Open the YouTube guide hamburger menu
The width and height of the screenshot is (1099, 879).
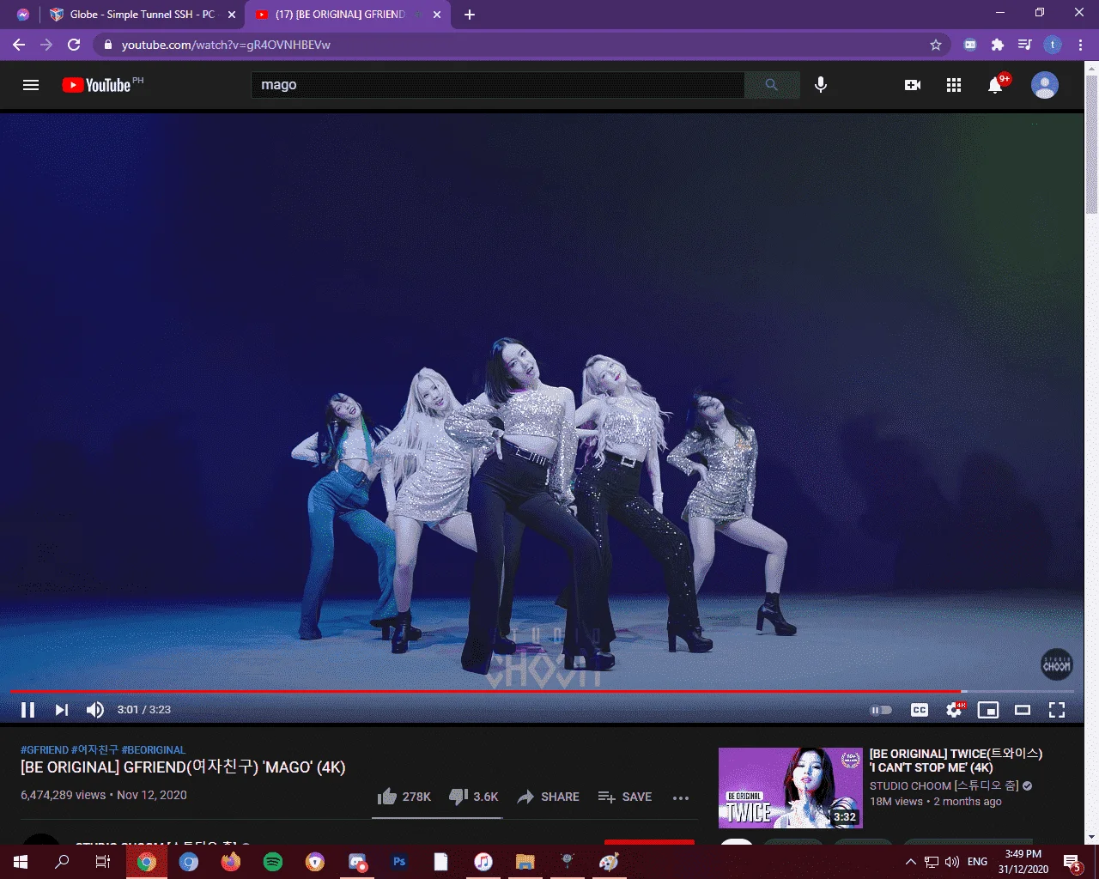click(31, 85)
